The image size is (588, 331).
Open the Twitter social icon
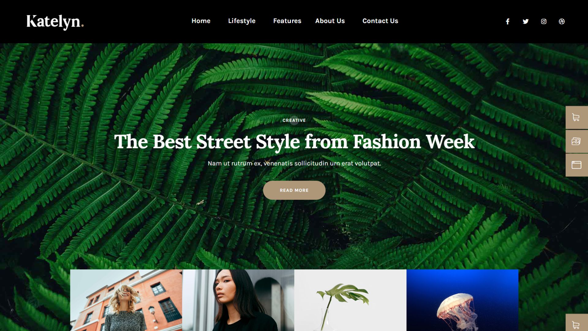click(526, 21)
